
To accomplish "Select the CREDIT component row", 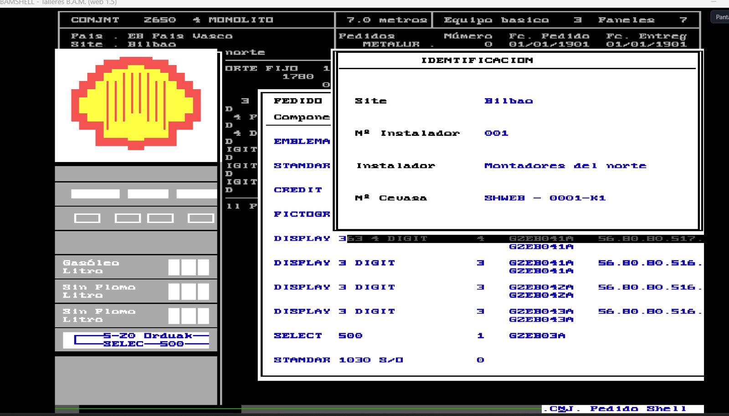I will click(298, 190).
